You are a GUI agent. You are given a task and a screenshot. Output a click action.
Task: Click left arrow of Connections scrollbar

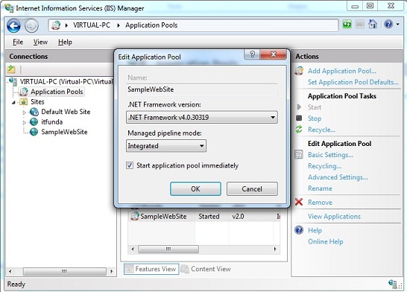tap(10, 271)
